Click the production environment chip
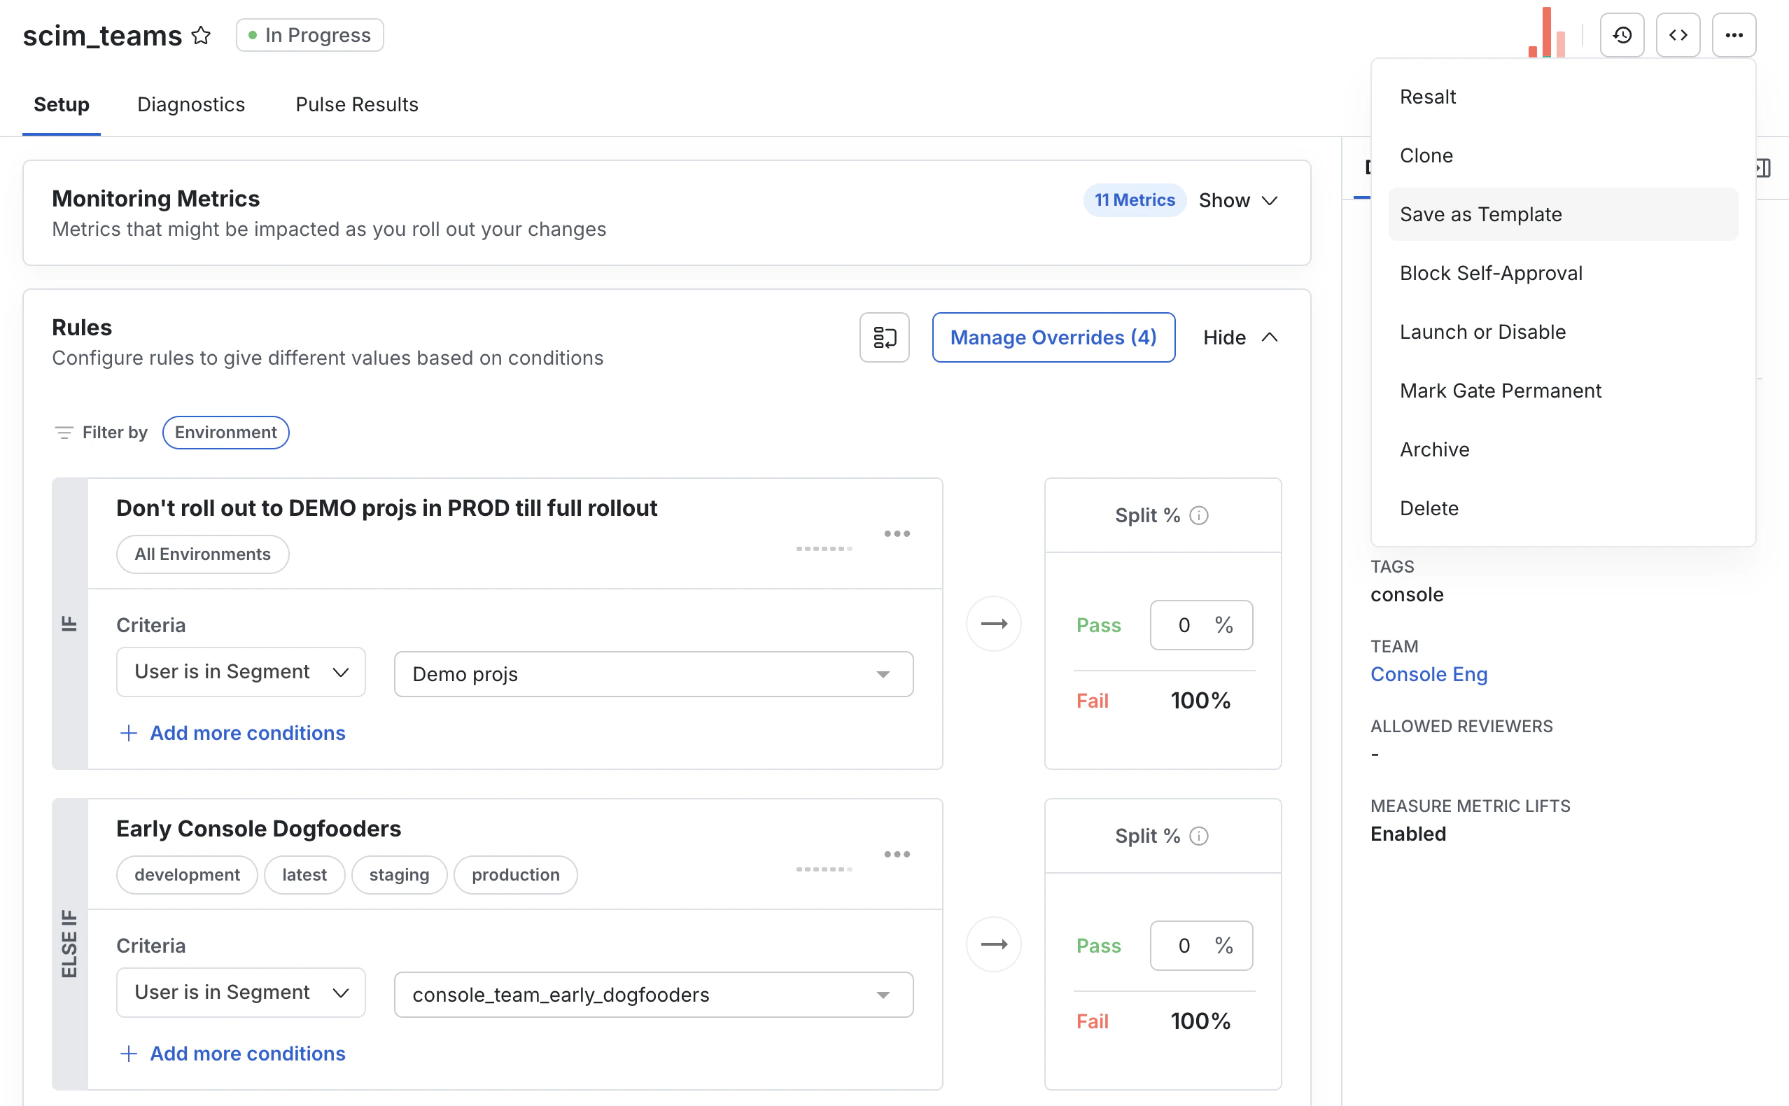Screen dimensions: 1789x1106 [x=515, y=875]
